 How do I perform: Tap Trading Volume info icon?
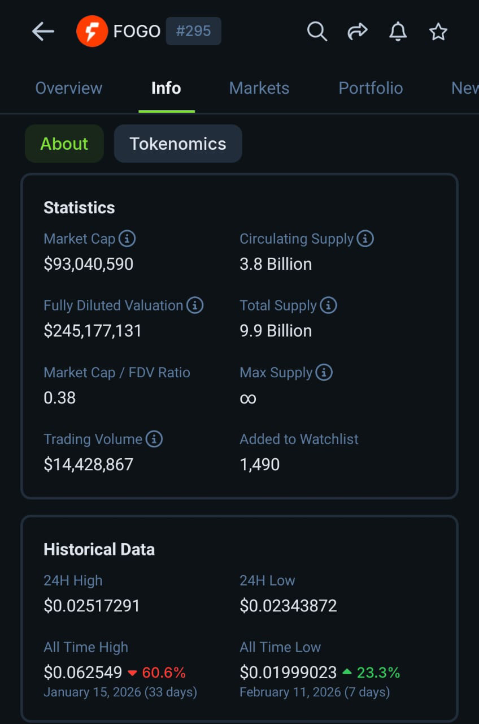point(154,439)
